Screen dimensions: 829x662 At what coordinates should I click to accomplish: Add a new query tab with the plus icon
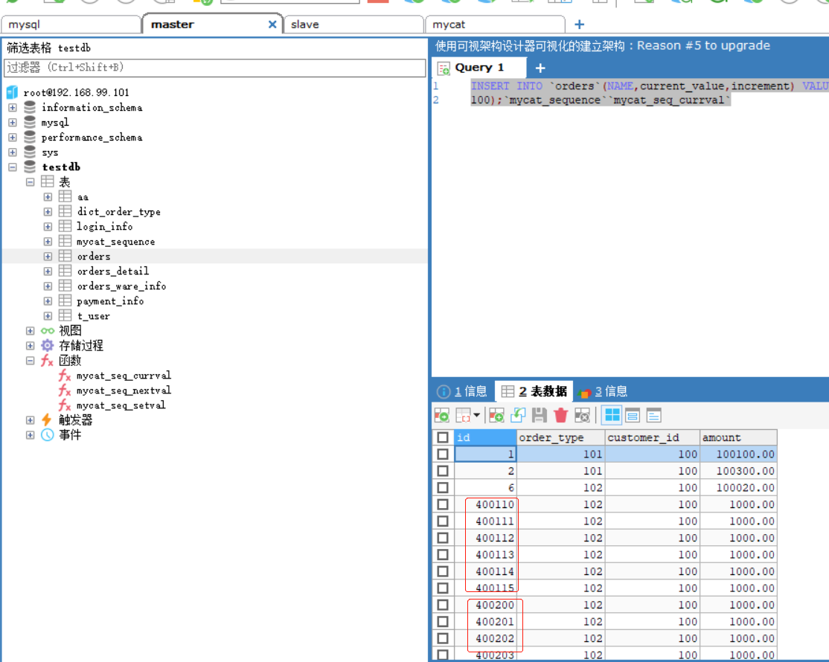(540, 68)
